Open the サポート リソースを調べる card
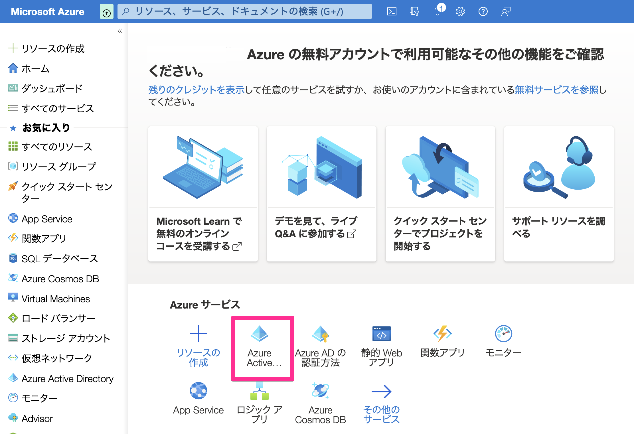Viewport: 634px width, 434px height. pos(559,194)
